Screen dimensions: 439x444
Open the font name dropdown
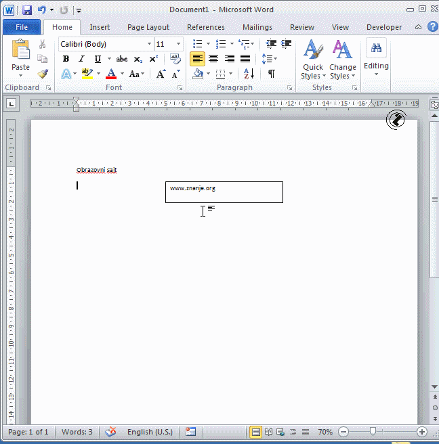coord(149,44)
